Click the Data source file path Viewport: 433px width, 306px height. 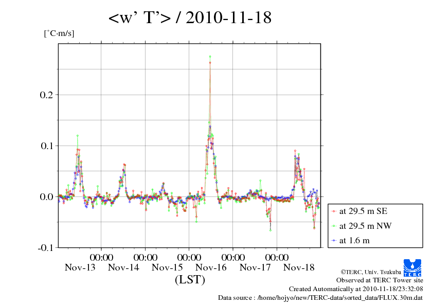(x=320, y=298)
